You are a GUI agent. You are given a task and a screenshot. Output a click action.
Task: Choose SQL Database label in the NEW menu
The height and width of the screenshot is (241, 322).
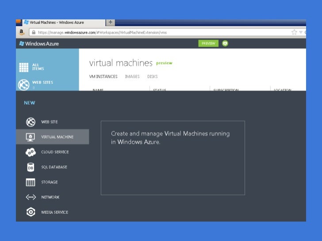coord(54,167)
